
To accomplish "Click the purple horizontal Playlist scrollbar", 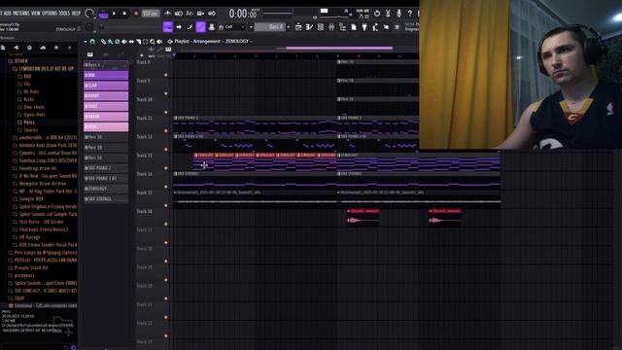I will click(339, 49).
